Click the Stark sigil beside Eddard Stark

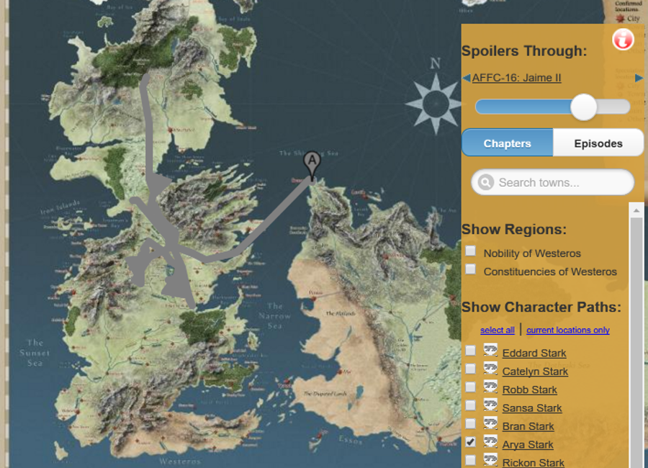(490, 350)
